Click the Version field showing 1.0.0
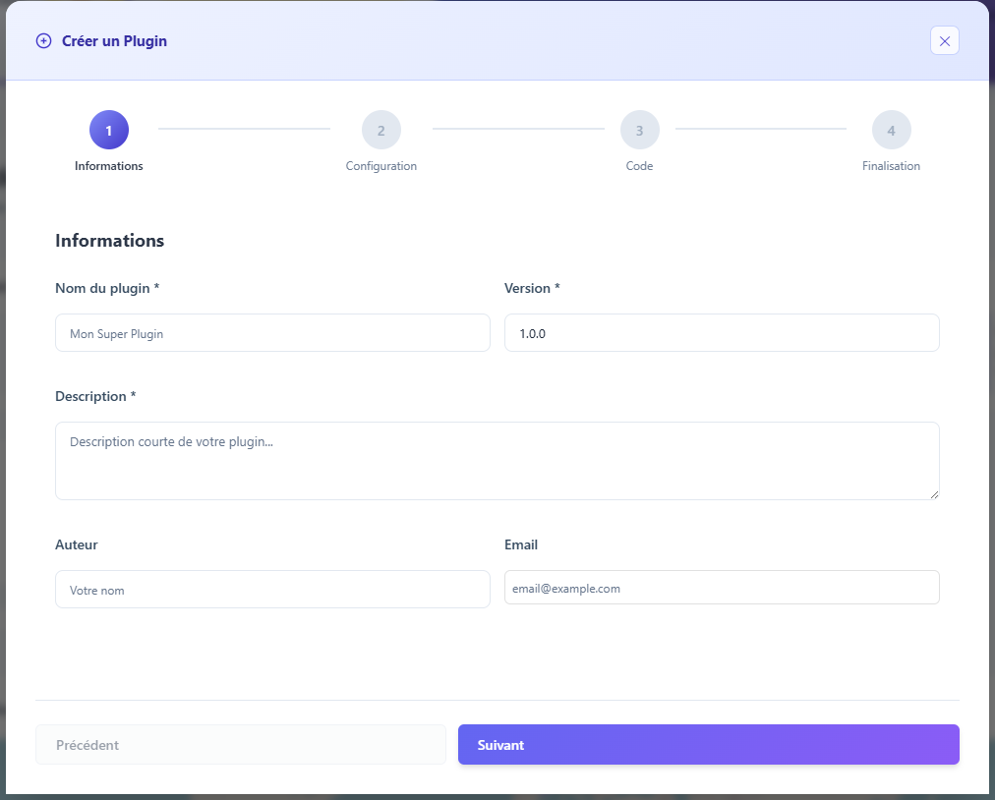995x800 pixels. click(722, 333)
